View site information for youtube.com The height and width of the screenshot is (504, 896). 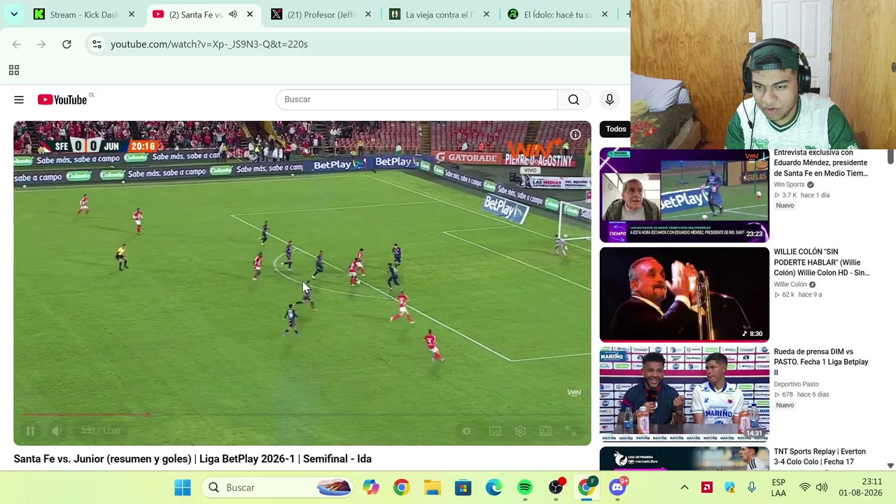point(97,44)
